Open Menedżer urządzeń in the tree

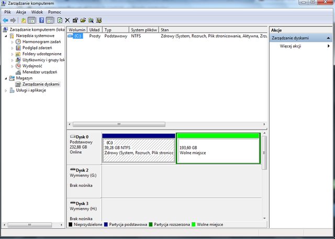40,72
